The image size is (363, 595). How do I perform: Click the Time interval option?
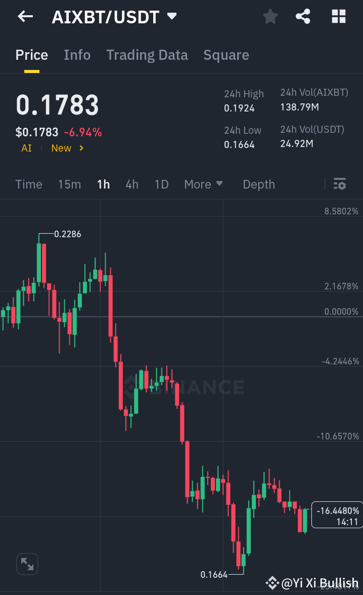point(28,184)
